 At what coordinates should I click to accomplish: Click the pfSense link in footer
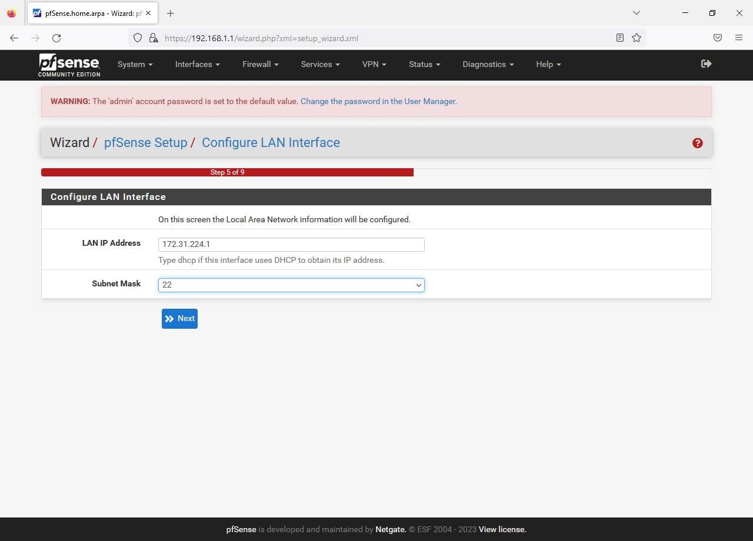[241, 529]
